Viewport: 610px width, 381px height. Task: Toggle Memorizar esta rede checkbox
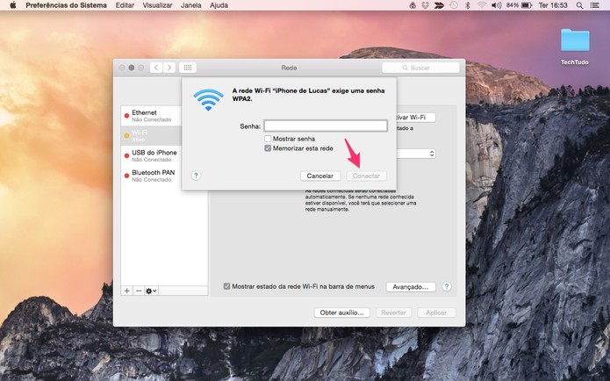click(268, 148)
